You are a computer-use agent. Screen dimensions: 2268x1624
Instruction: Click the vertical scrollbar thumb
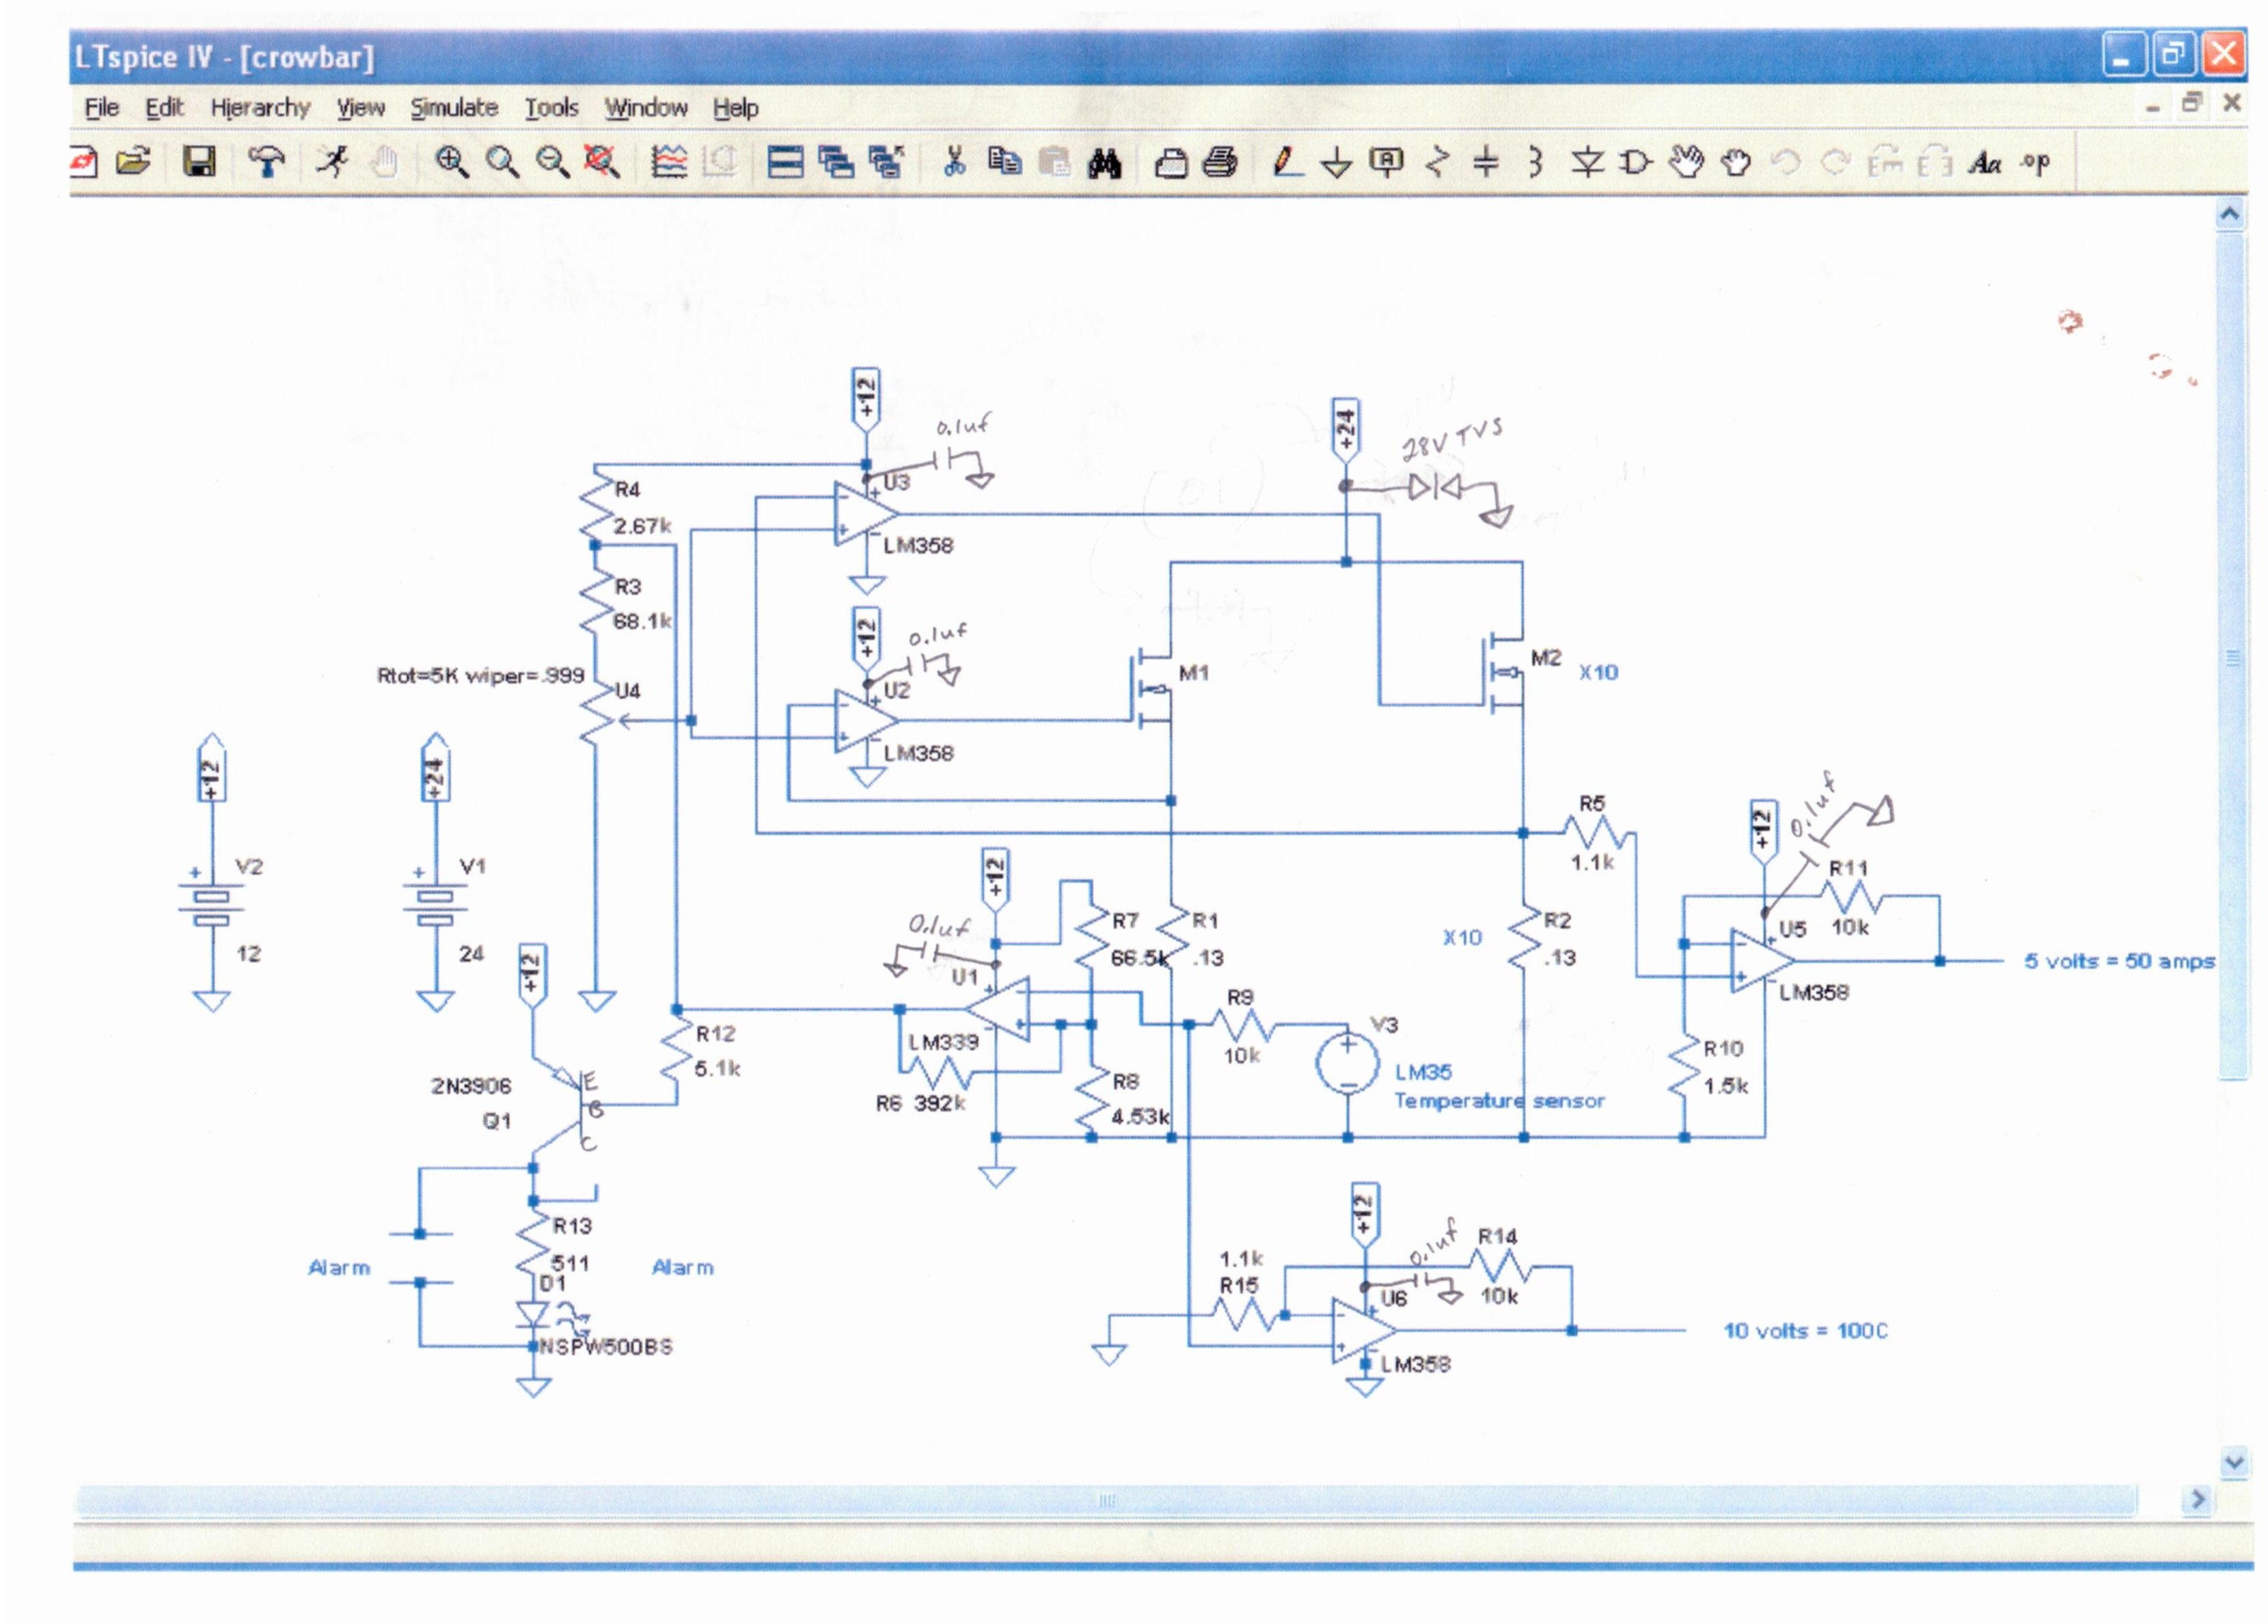(2232, 656)
